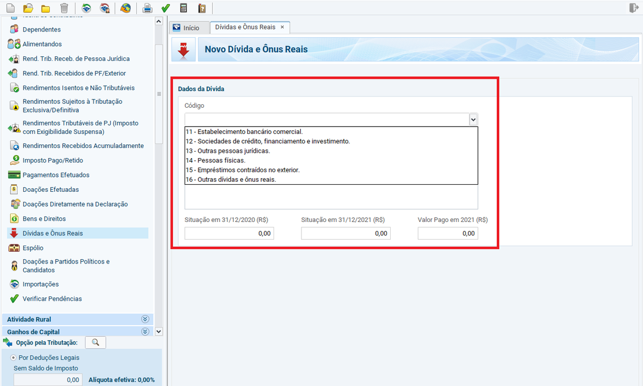
Task: Choose option 14 - Pessoas físicas
Action: (216, 160)
